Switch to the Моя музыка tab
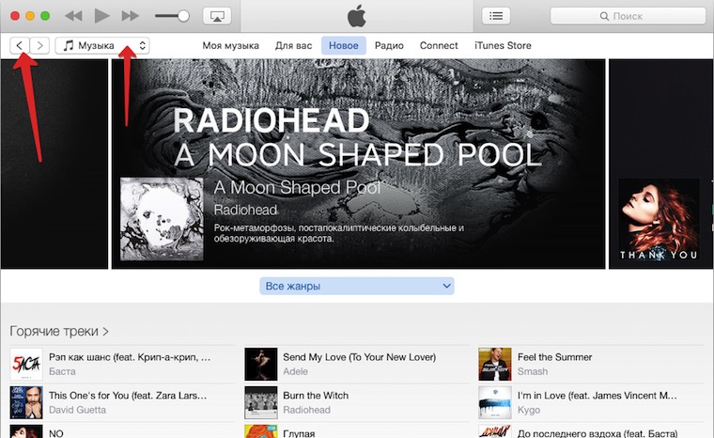Image resolution: width=714 pixels, height=438 pixels. tap(230, 45)
